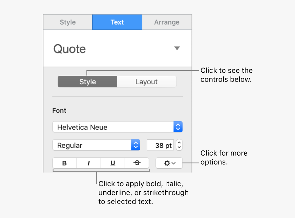295x218 pixels.
Task: Open the Helvetica Neue font family dropdown
Action: tap(113, 127)
